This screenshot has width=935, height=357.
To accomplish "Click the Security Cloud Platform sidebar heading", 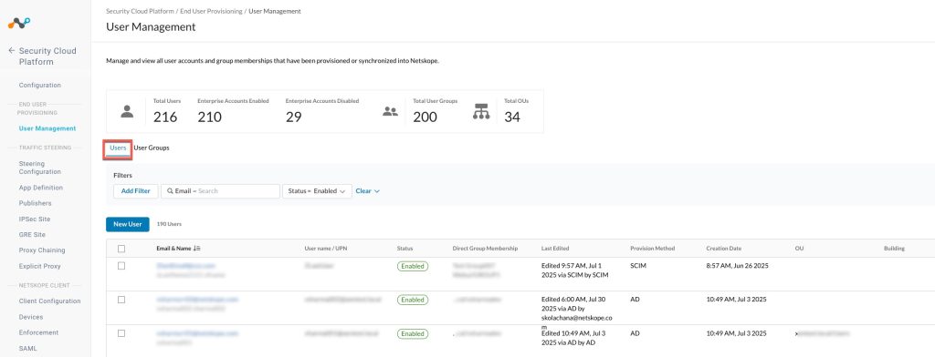I will (x=47, y=56).
